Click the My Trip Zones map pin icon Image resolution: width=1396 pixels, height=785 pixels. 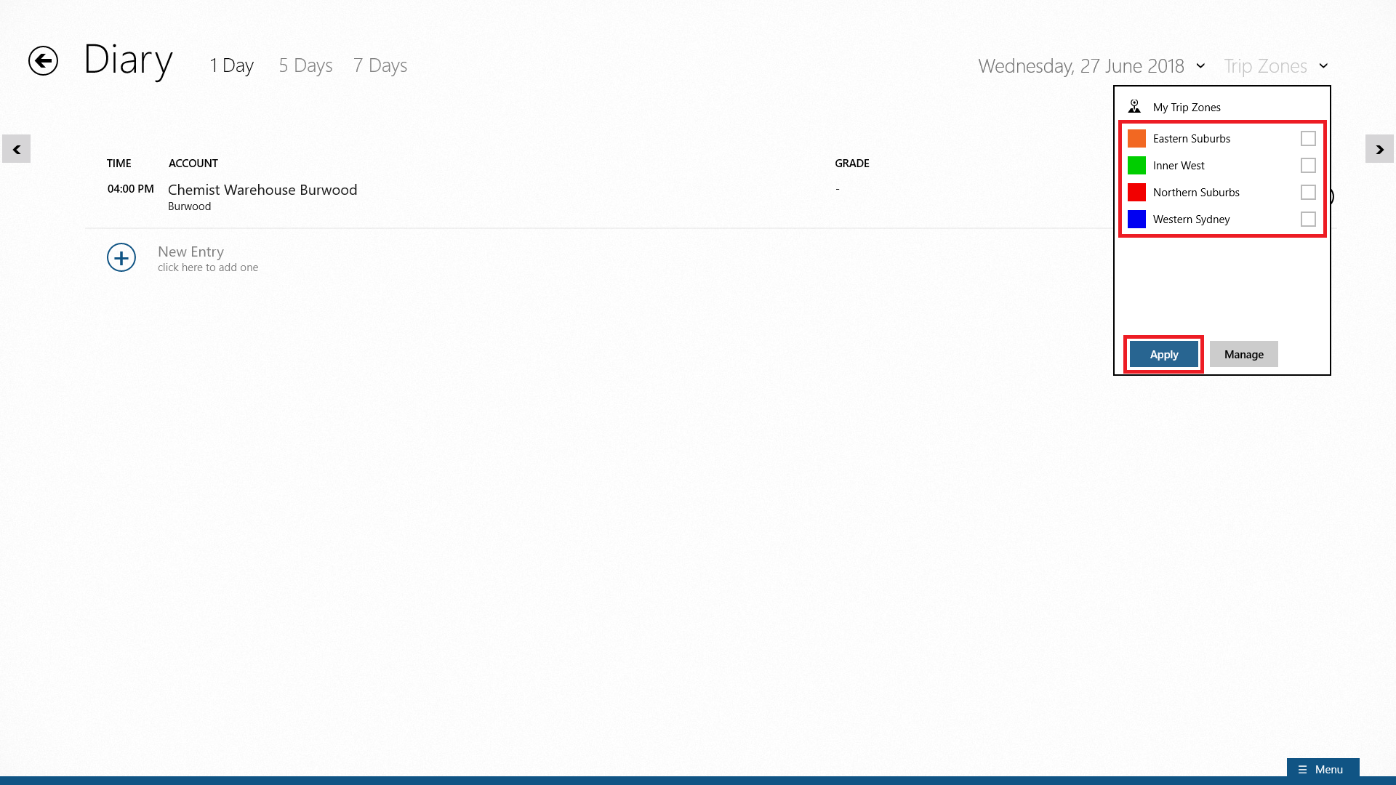point(1134,107)
